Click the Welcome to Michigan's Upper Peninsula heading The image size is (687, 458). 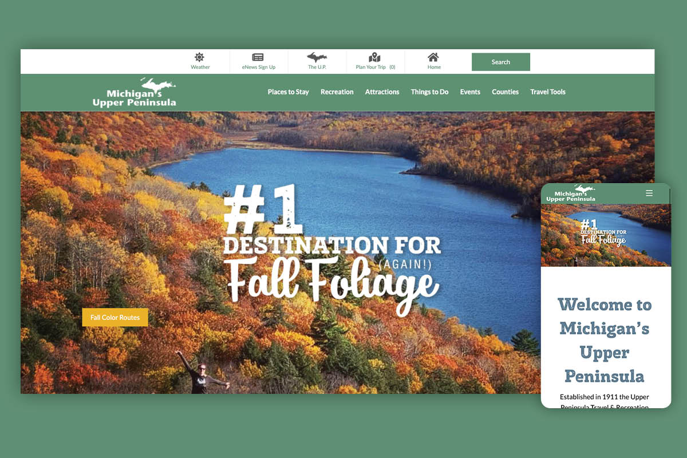[605, 340]
